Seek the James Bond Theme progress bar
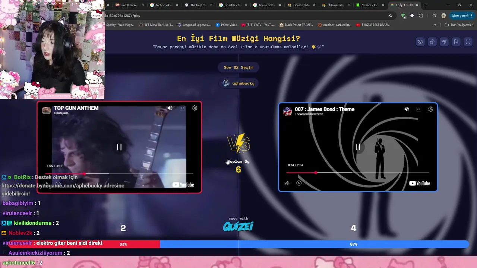This screenshot has height=268, width=477. (358, 173)
